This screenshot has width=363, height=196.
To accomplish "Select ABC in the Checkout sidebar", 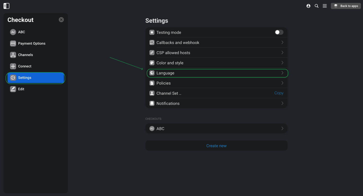I will pyautogui.click(x=35, y=32).
